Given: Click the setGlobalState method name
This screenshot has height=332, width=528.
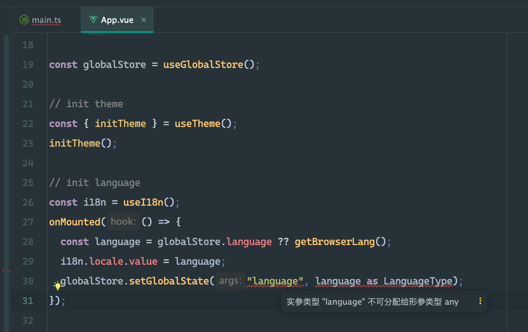Looking at the screenshot, I should tap(169, 281).
